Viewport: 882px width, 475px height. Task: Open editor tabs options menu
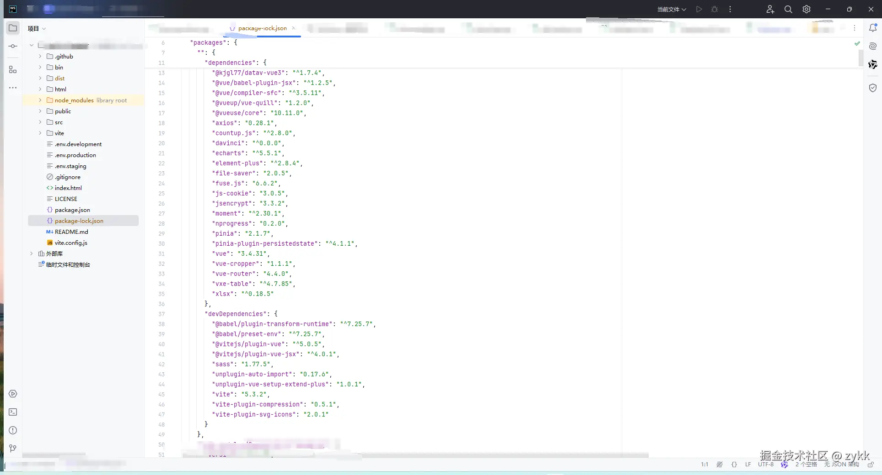[855, 28]
